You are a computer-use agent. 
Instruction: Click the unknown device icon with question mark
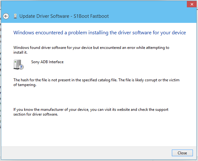point(18,64)
